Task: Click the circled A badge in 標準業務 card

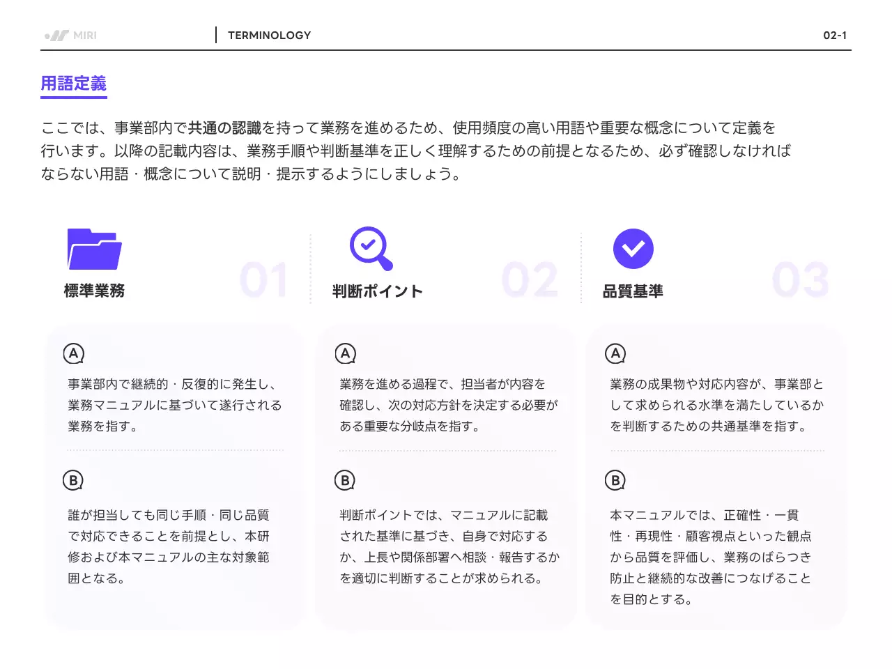Action: click(74, 353)
